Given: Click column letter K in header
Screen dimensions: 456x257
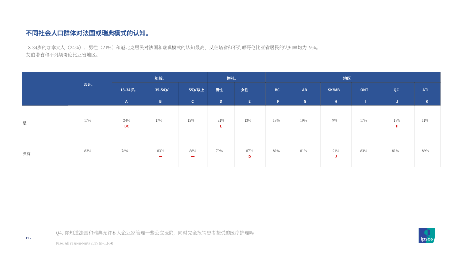Looking at the screenshot, I should 427,101.
